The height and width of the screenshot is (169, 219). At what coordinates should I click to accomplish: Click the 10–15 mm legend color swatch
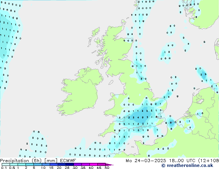click(46, 165)
